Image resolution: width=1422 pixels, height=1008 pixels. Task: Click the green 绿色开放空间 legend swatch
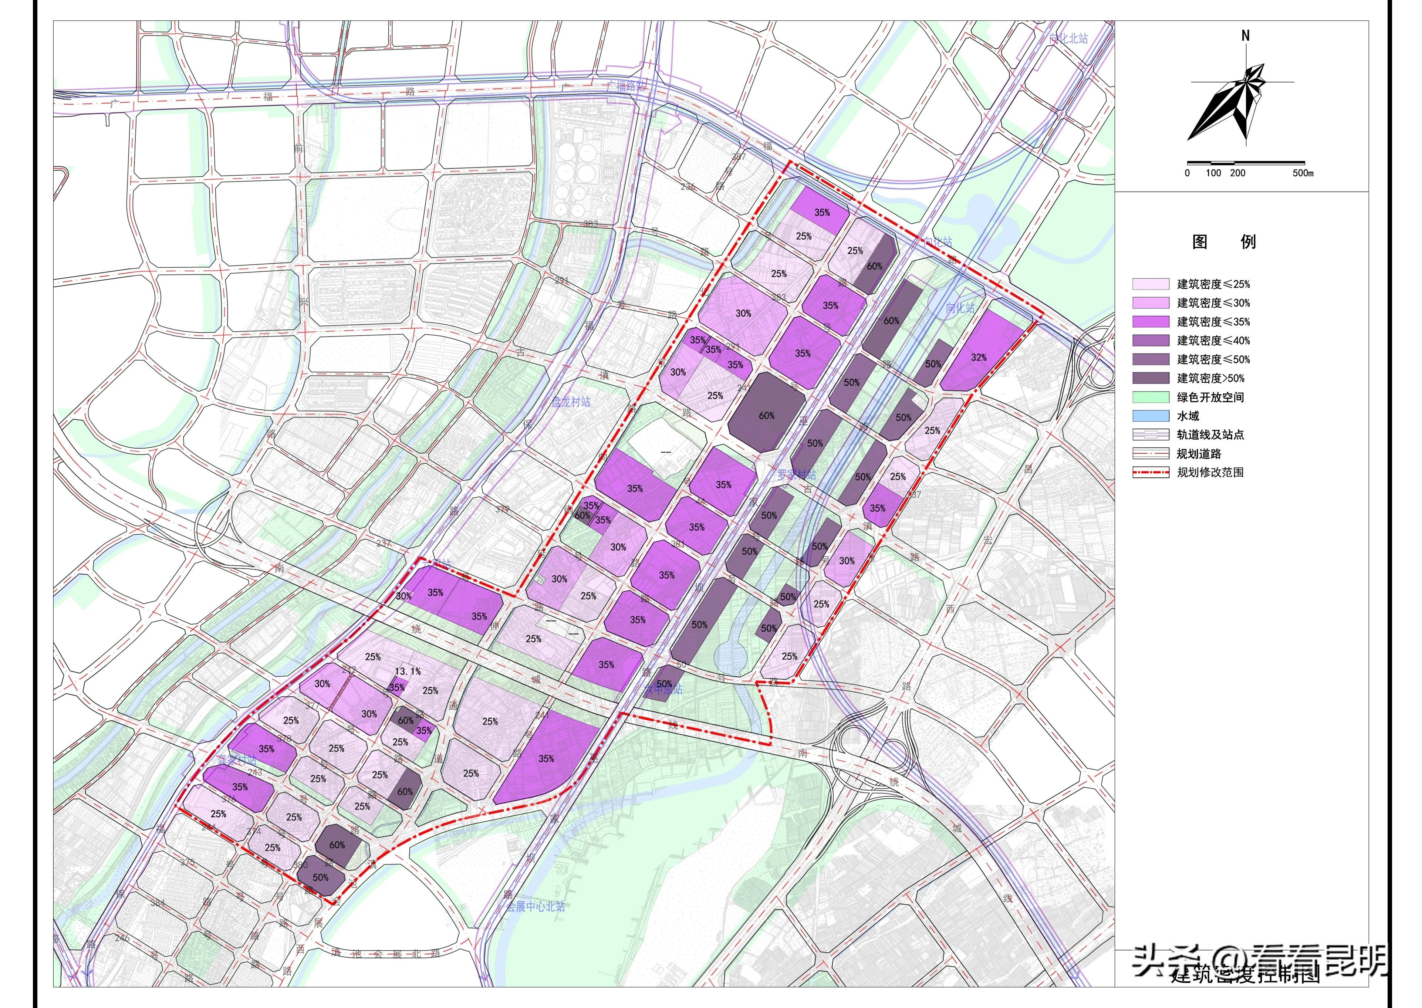tap(1151, 397)
